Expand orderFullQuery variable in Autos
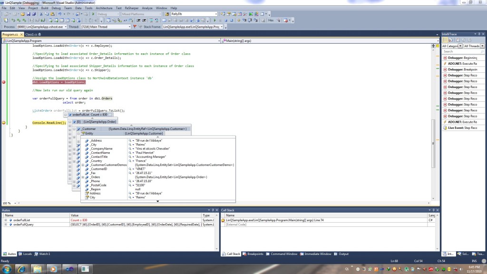 coord(6,225)
